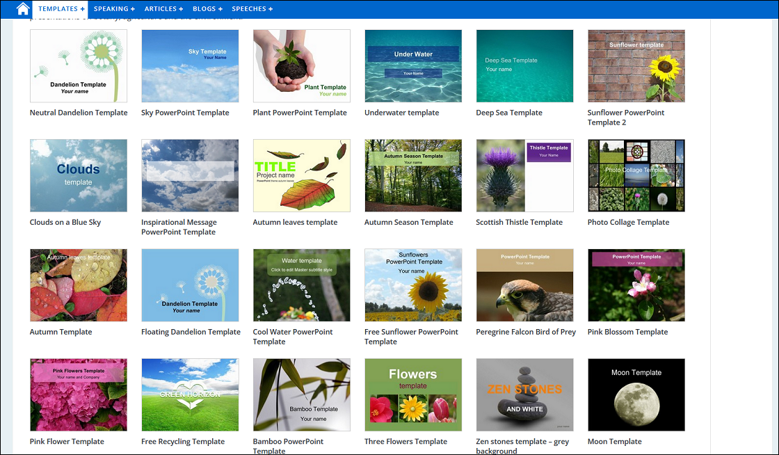Click the Three Flowers Template link

[406, 442]
